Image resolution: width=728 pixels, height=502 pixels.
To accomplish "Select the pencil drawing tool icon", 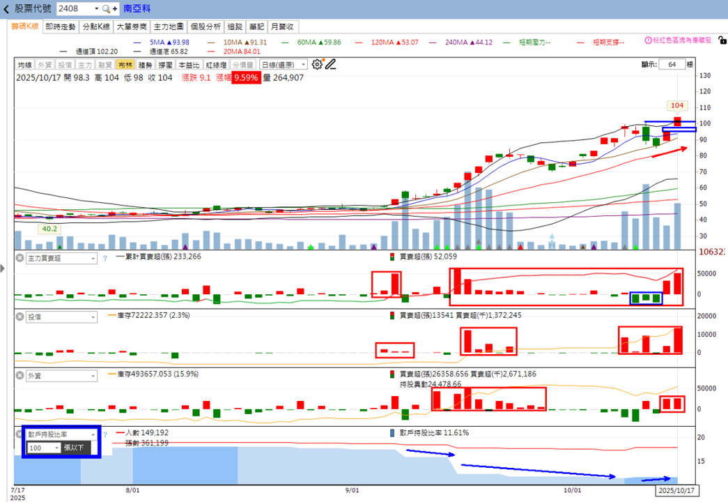I will point(330,65).
